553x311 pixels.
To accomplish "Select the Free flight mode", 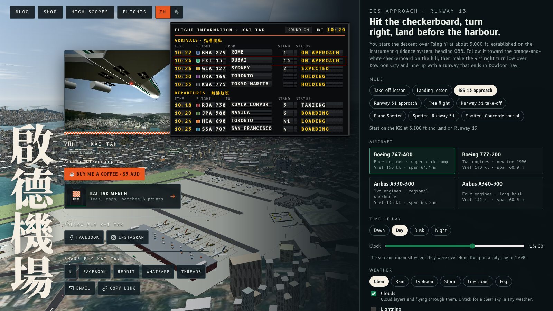I will click(439, 103).
